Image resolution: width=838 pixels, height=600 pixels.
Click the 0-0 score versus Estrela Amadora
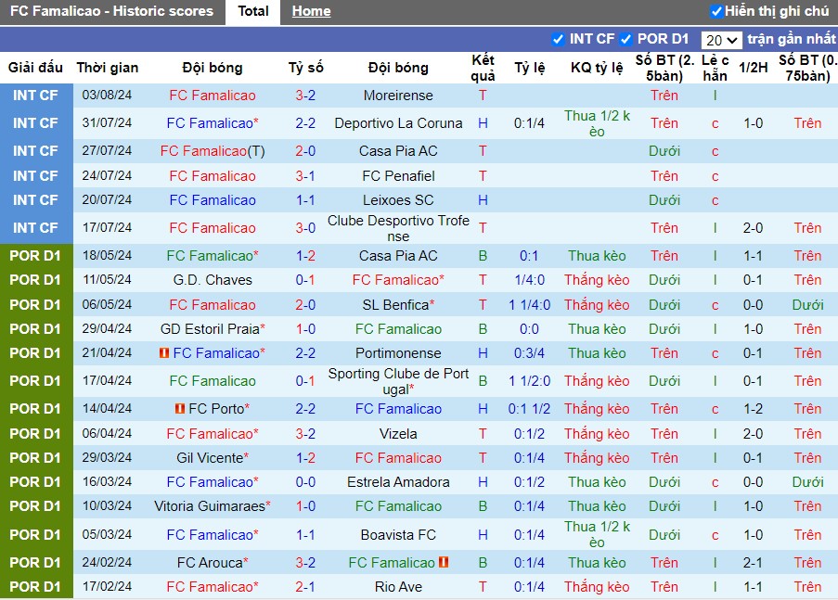pyautogui.click(x=305, y=482)
